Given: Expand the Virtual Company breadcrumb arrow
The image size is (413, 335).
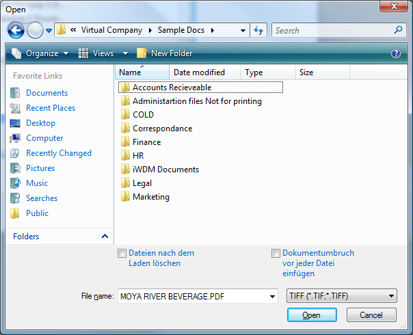Looking at the screenshot, I should 150,31.
